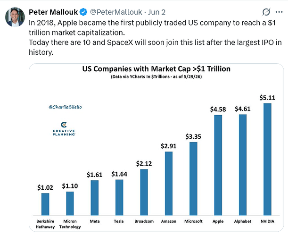Click the Alphabet $4.61 bar
The width and height of the screenshot is (288, 236).
pos(243,165)
